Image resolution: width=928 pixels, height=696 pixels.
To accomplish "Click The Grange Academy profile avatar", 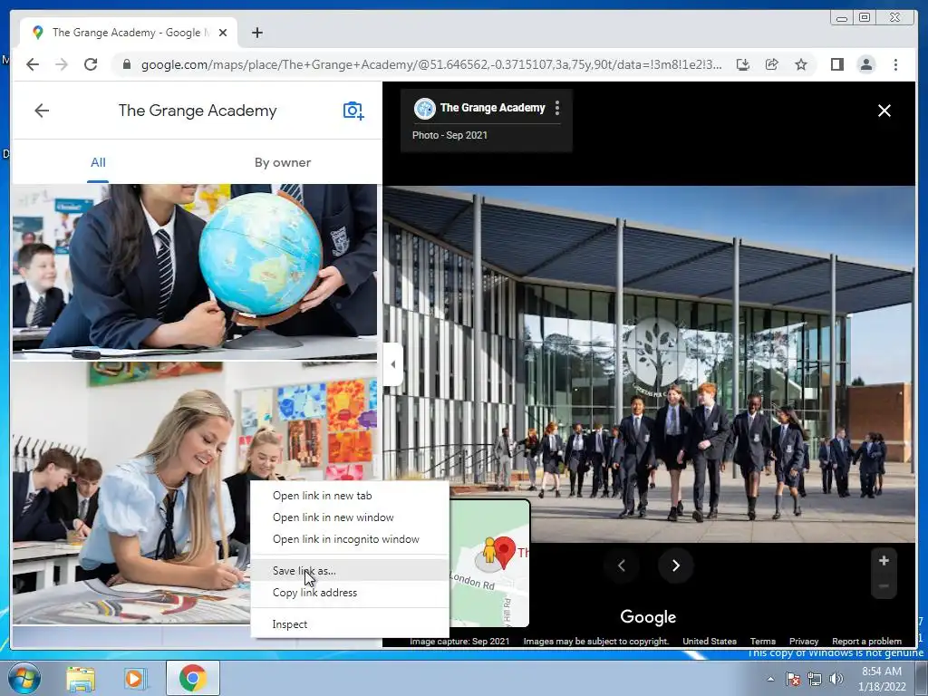I will pyautogui.click(x=424, y=109).
